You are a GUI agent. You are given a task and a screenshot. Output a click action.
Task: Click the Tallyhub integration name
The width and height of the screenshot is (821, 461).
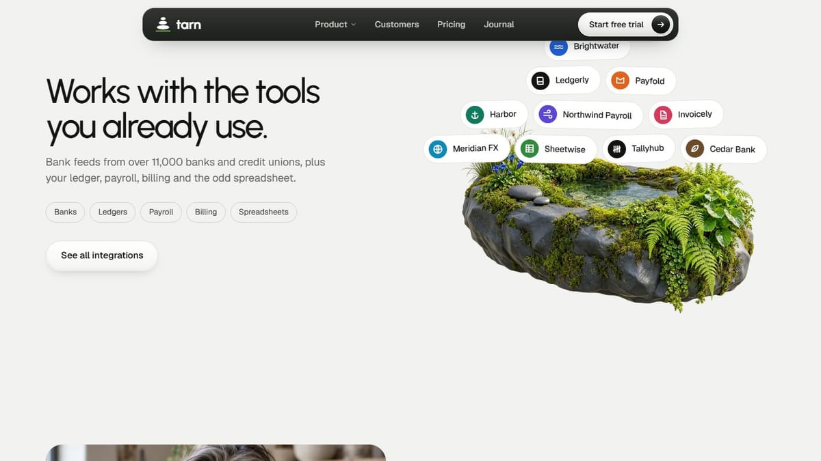[x=648, y=148]
